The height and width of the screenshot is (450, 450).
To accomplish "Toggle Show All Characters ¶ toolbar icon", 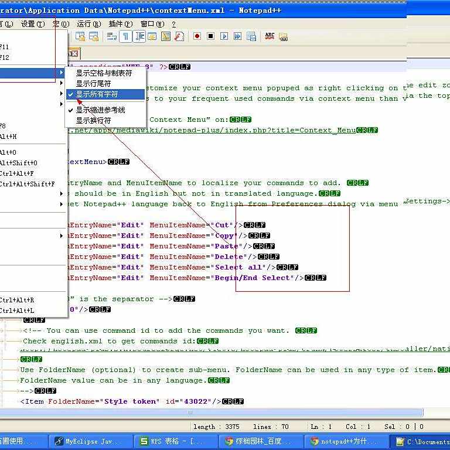I will [x=126, y=36].
